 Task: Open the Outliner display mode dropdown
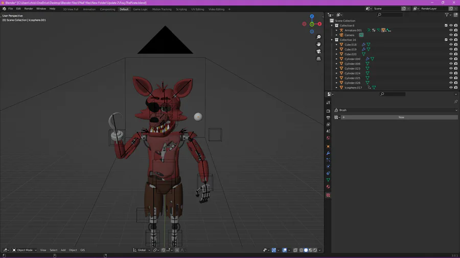click(330, 15)
